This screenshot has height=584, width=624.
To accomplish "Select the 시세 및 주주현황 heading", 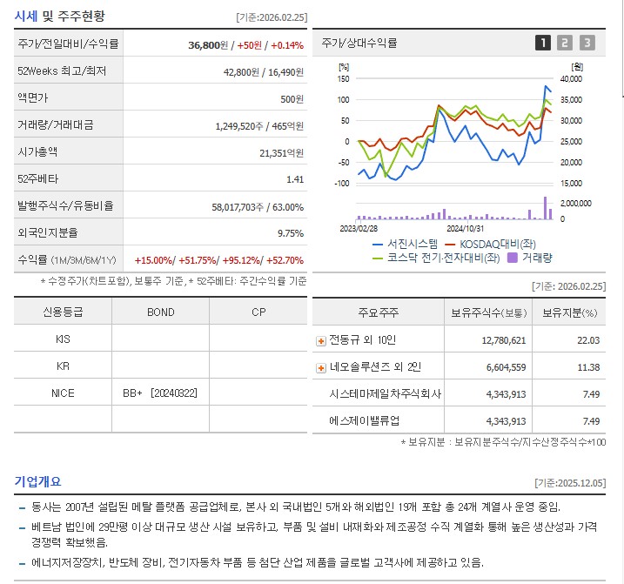I will (60, 16).
